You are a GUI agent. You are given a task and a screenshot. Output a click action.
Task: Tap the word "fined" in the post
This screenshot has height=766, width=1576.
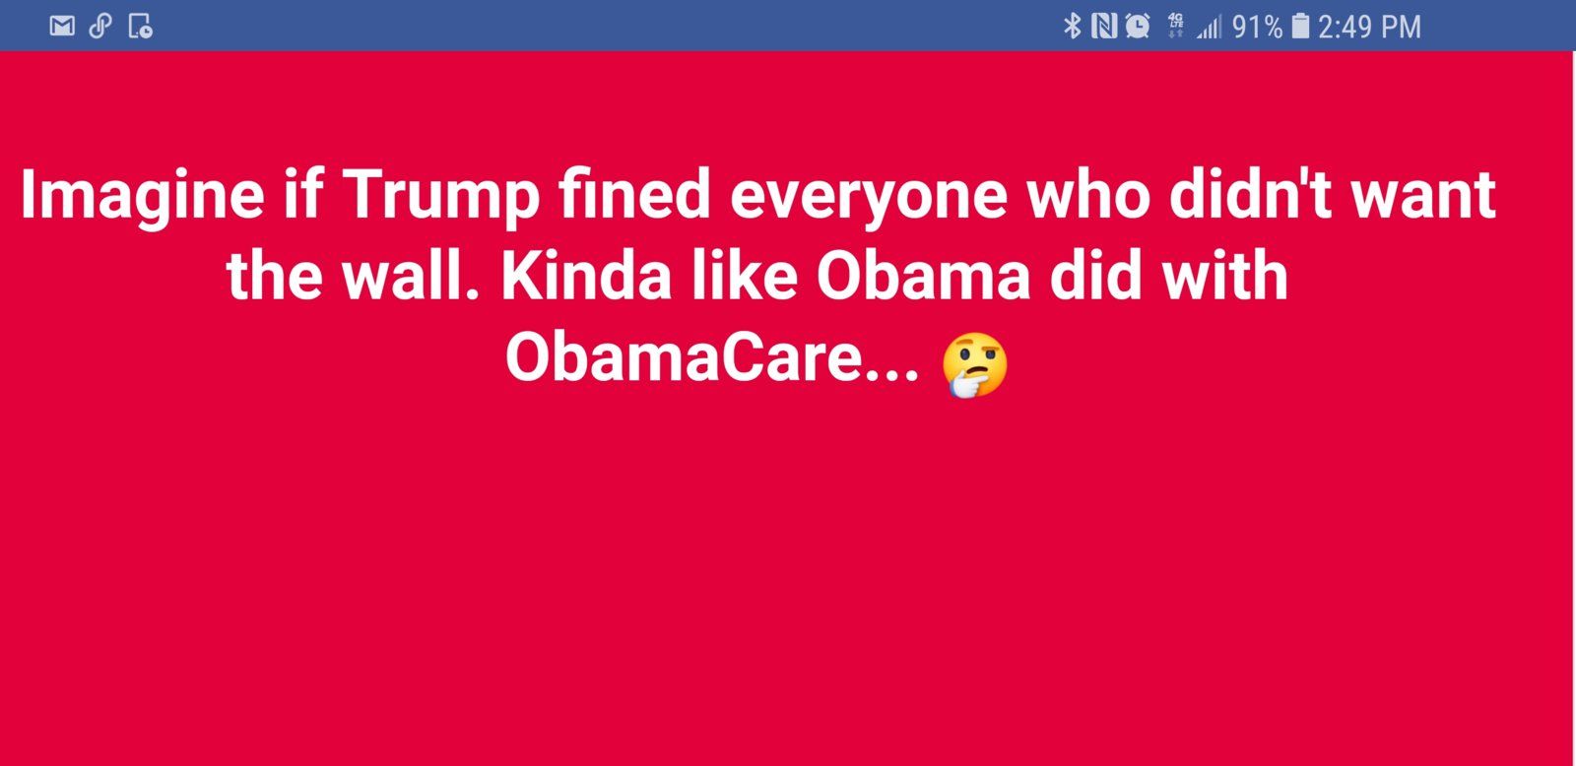[x=634, y=194]
